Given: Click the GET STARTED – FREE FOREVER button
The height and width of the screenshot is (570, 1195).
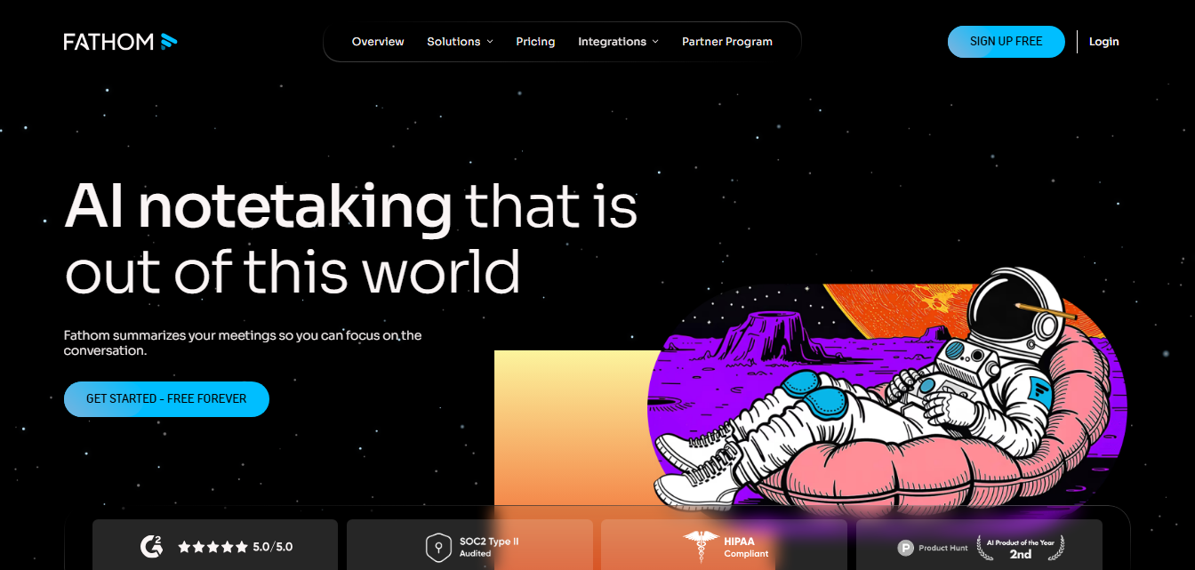Looking at the screenshot, I should (x=166, y=398).
